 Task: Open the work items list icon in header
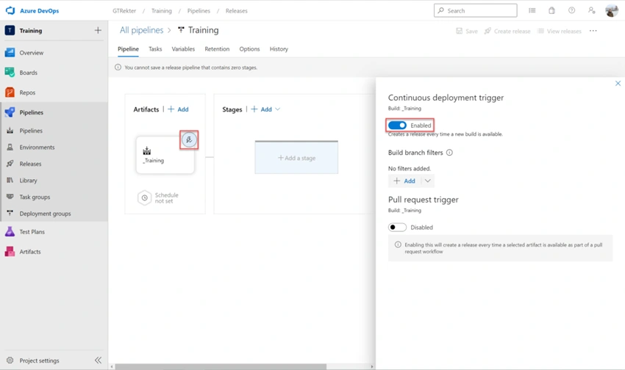coord(532,10)
